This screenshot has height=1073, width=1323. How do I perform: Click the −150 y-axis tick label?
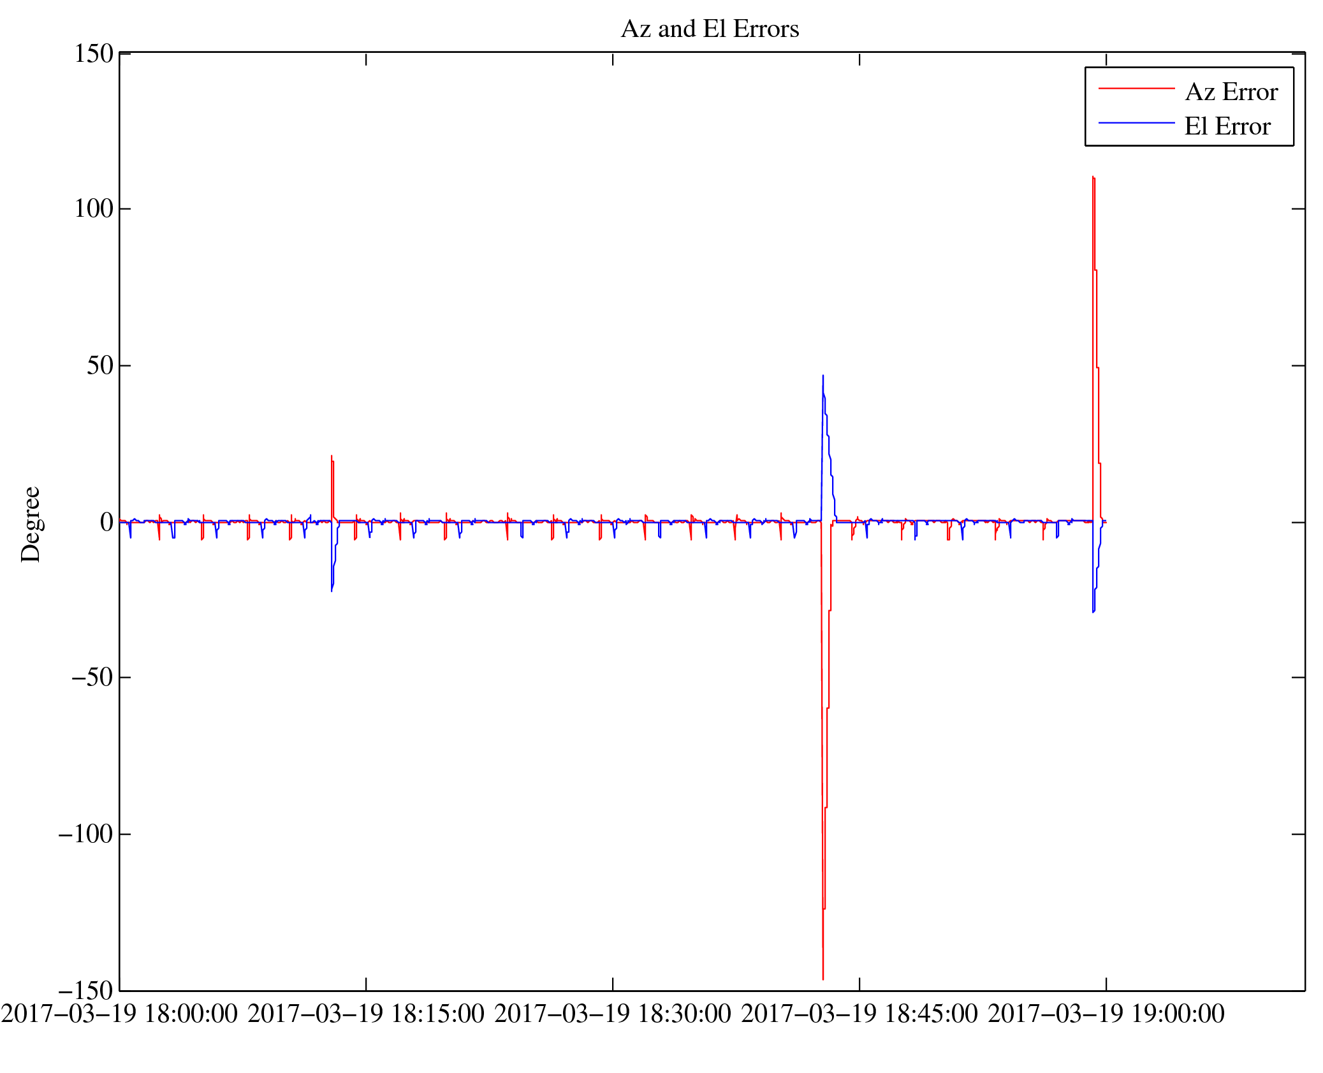click(85, 990)
